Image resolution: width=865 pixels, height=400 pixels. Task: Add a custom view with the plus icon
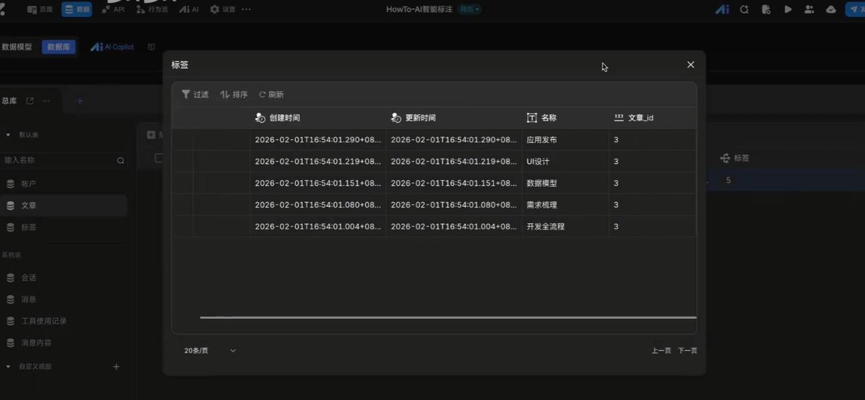(116, 367)
